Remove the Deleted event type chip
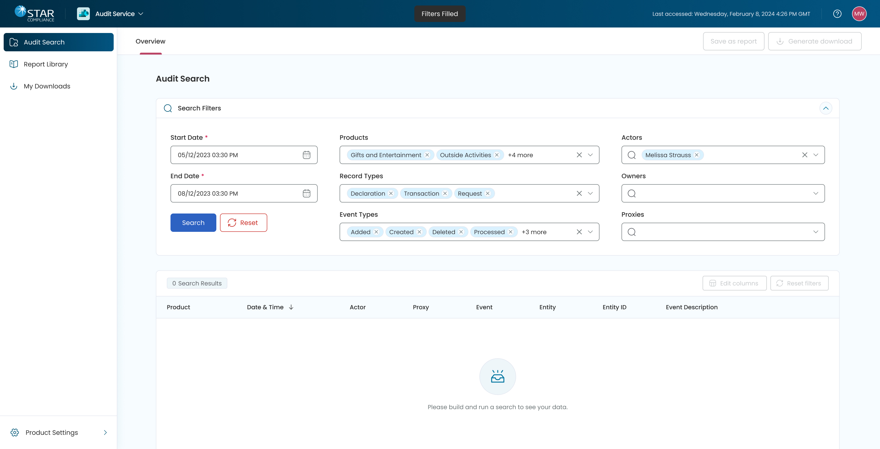Image resolution: width=880 pixels, height=449 pixels. coord(461,232)
